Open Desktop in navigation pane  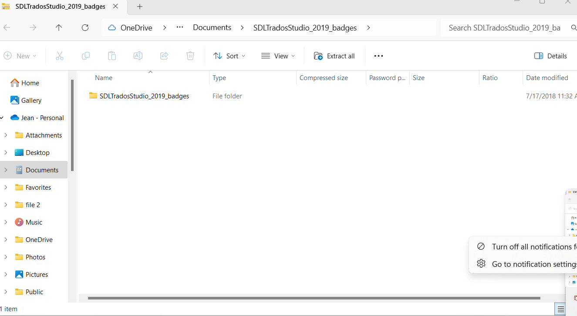click(x=33, y=152)
